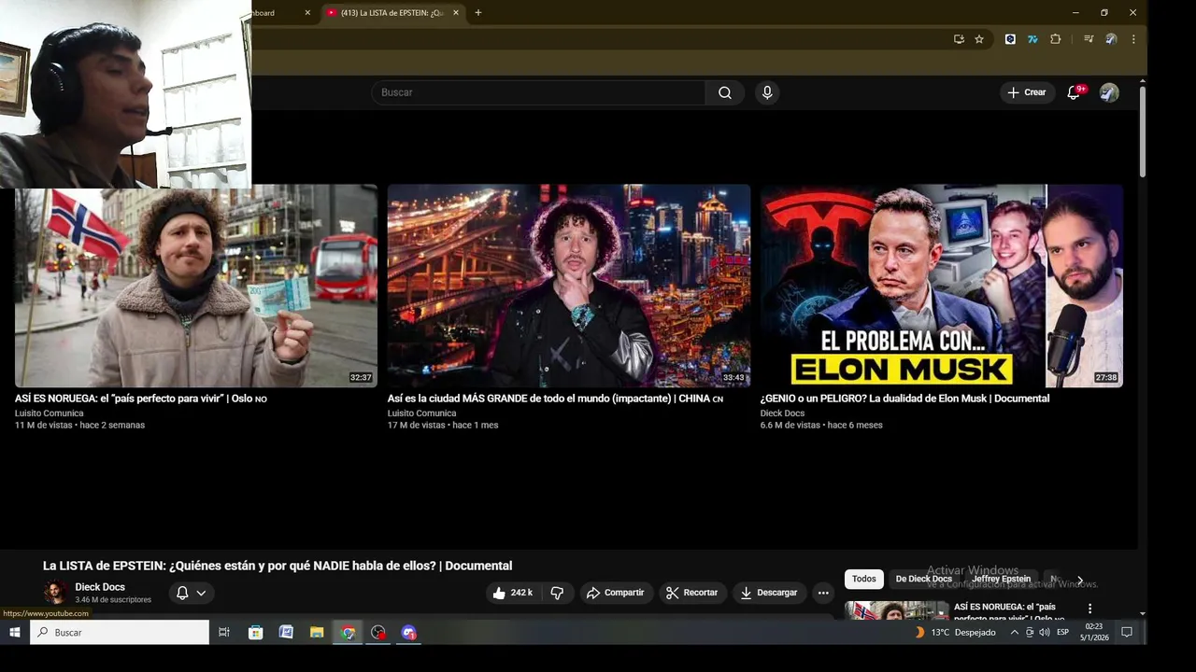Viewport: 1196px width, 672px height.
Task: Like the video with 242 k thumbs up
Action: point(513,593)
